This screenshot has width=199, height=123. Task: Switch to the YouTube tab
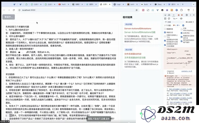[x=64, y=4]
